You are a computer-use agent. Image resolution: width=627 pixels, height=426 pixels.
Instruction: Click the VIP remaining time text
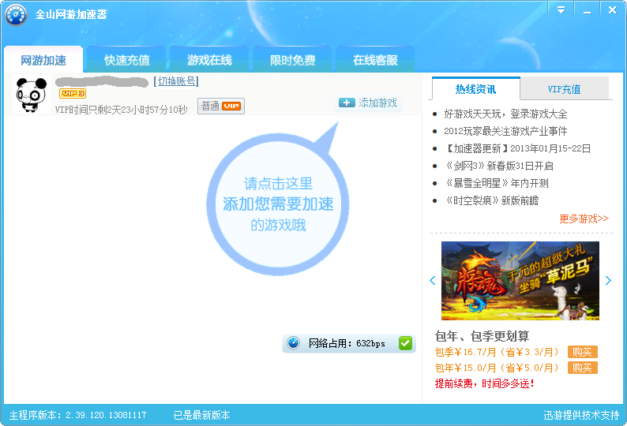[121, 110]
